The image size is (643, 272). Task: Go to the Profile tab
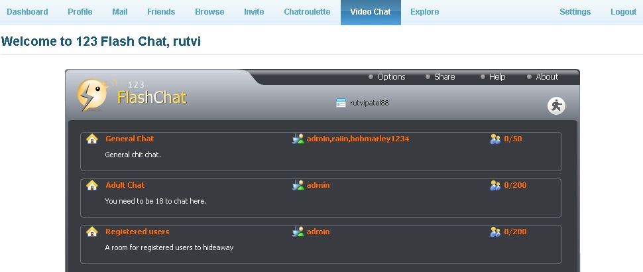tap(80, 12)
